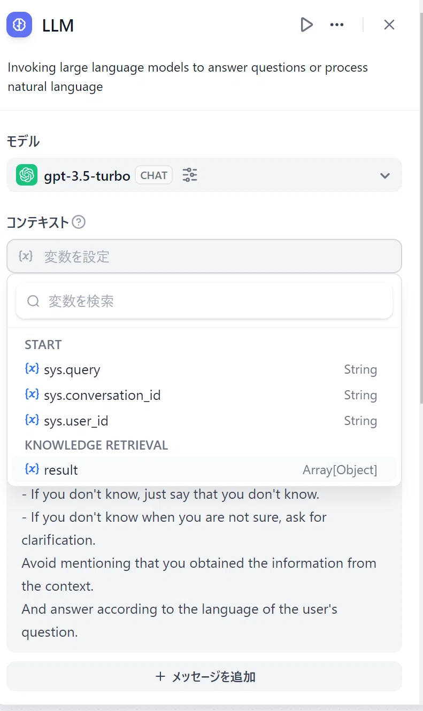Select the sys.conversation_id variable
This screenshot has width=423, height=711.
204,395
